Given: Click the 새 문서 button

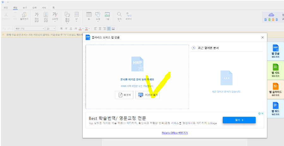Looking at the screenshot, I should tap(124, 95).
